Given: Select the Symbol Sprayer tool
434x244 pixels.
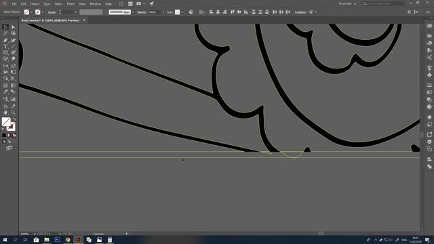Looking at the screenshot, I should click(x=5, y=99).
